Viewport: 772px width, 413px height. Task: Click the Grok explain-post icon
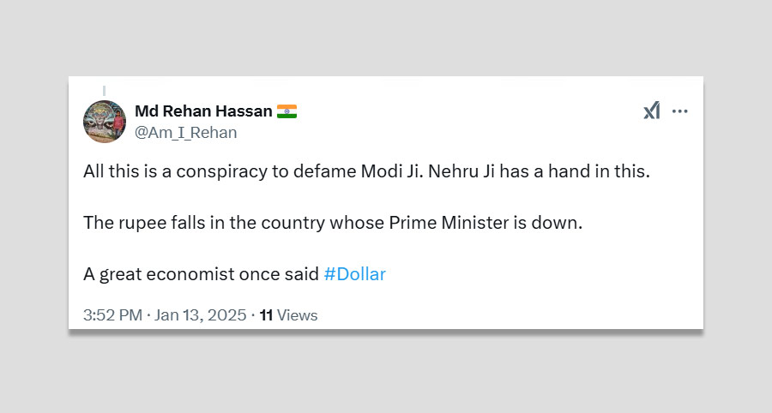[x=652, y=111]
